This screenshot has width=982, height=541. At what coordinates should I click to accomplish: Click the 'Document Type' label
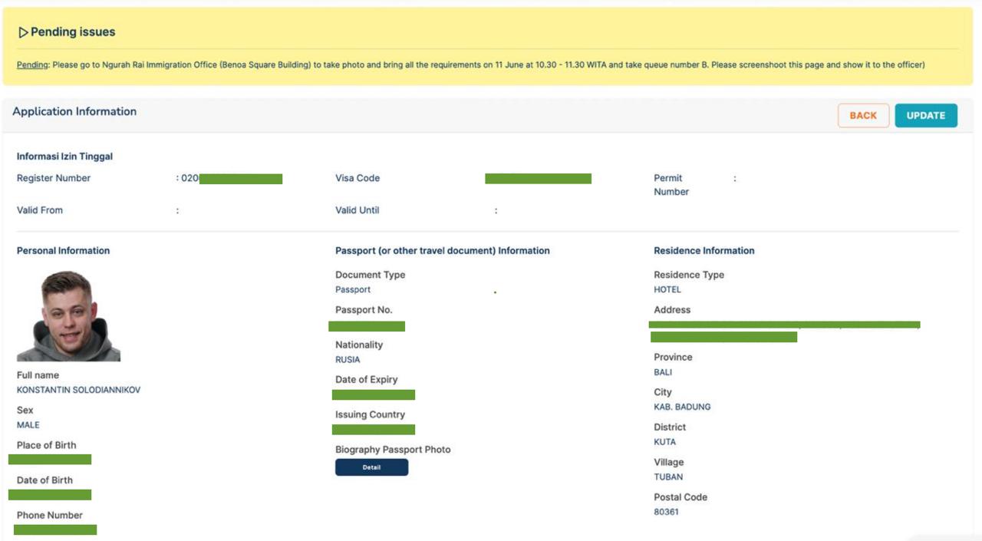pos(371,275)
